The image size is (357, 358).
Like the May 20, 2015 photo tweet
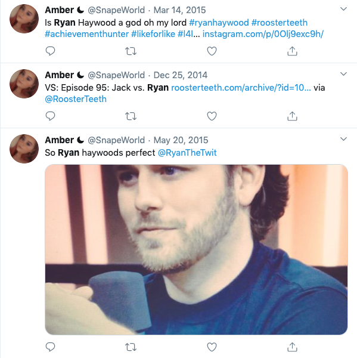click(212, 347)
